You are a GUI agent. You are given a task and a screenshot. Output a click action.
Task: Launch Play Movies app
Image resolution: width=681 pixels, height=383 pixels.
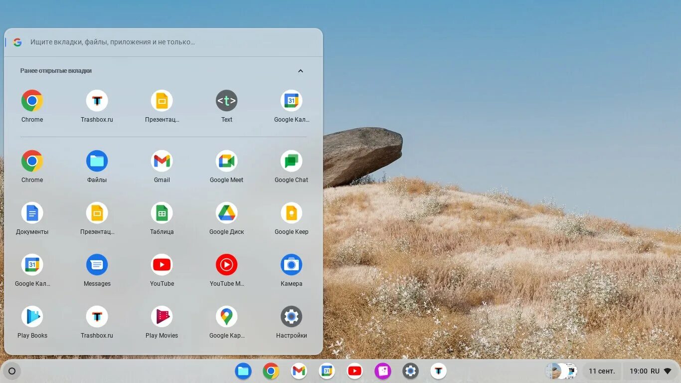(x=162, y=322)
